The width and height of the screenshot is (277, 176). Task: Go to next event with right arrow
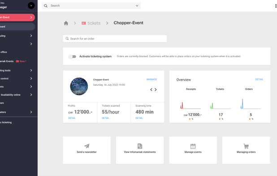pos(156,90)
